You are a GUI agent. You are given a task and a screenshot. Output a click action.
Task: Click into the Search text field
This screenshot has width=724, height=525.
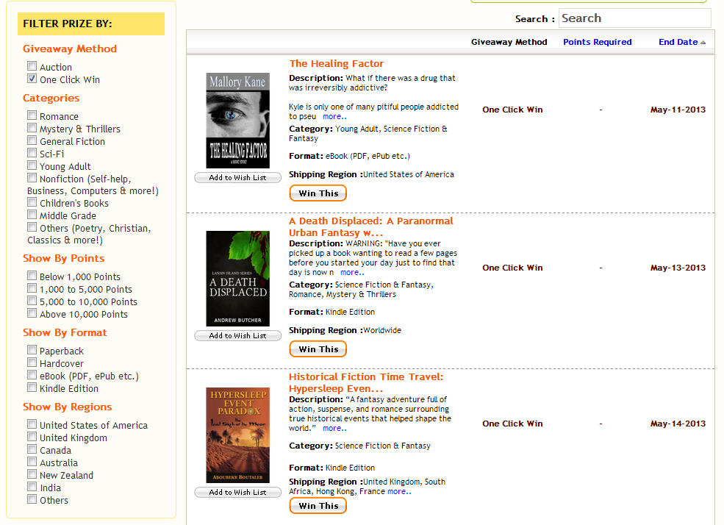[634, 18]
